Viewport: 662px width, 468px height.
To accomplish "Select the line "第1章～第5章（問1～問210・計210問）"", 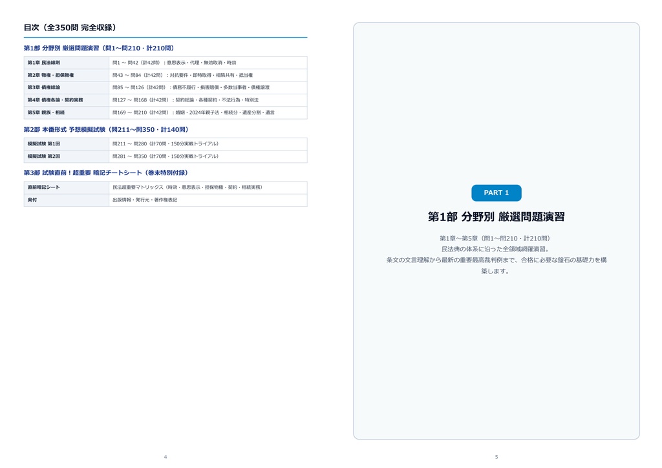I will tap(496, 239).
